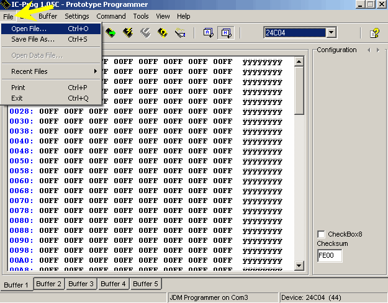Open the Smartcard wizard wand icon
Viewport: 388px width, 303px height.
(180, 33)
